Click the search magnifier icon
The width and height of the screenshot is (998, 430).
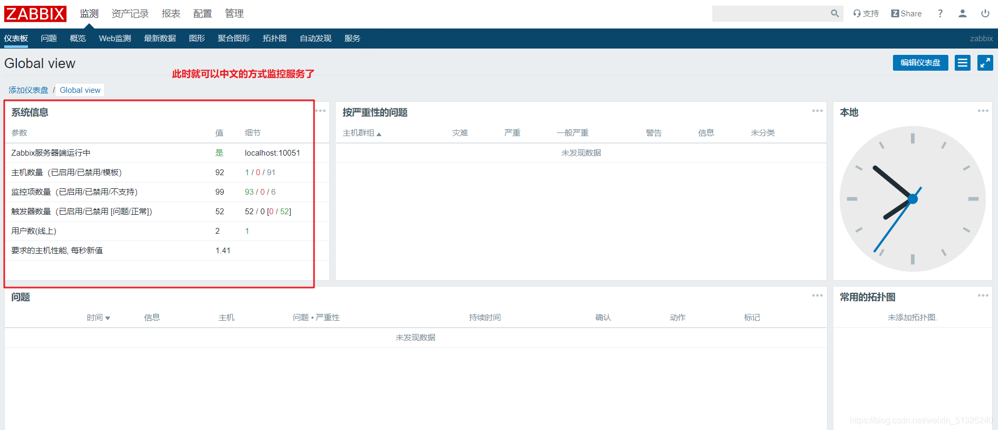(834, 14)
